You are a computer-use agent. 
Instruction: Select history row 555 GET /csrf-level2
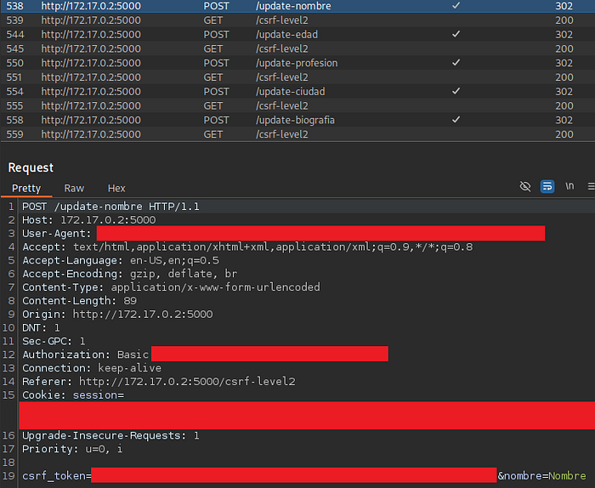[297, 105]
